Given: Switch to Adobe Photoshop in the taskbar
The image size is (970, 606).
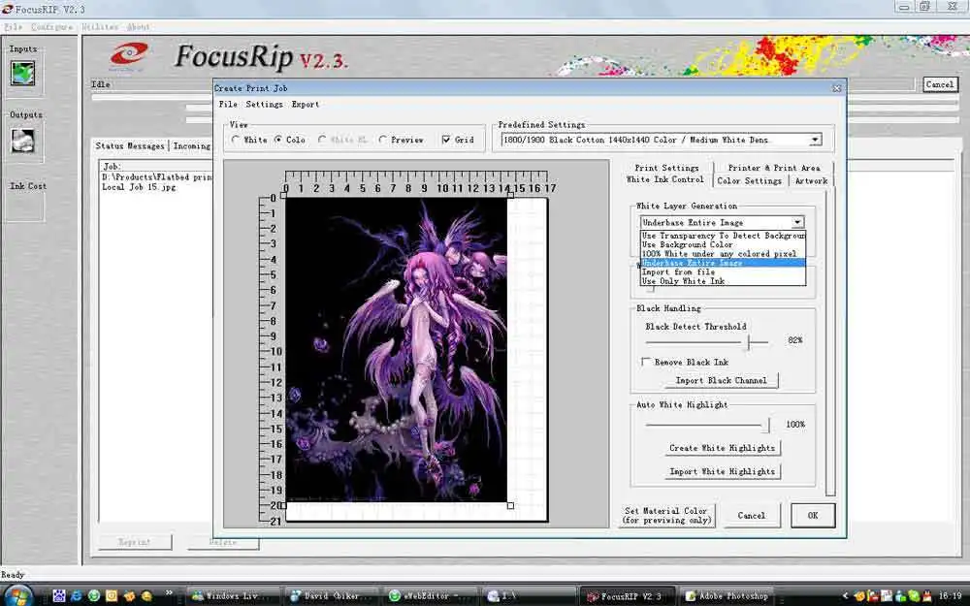Looking at the screenshot, I should (x=727, y=595).
